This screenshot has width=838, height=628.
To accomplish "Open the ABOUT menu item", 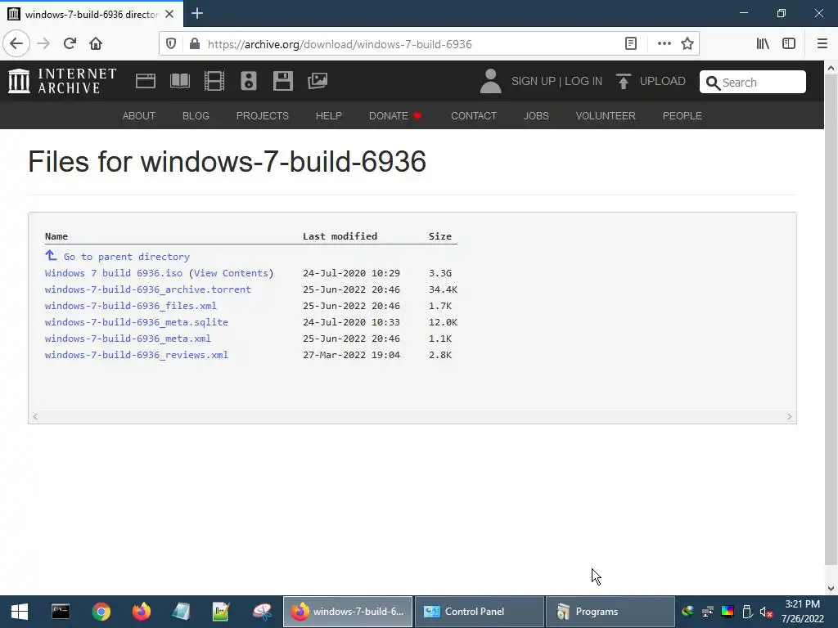I will click(139, 116).
